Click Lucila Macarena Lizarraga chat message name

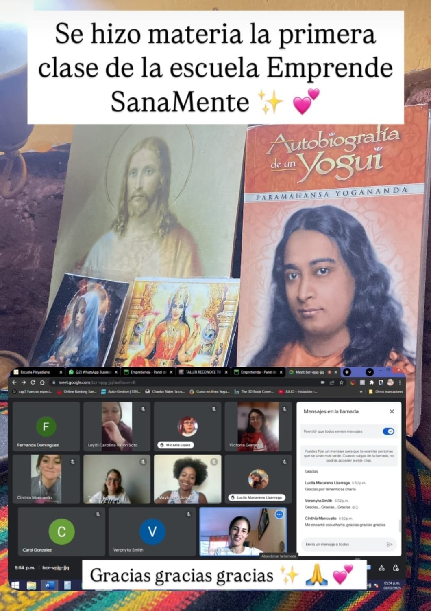327,483
